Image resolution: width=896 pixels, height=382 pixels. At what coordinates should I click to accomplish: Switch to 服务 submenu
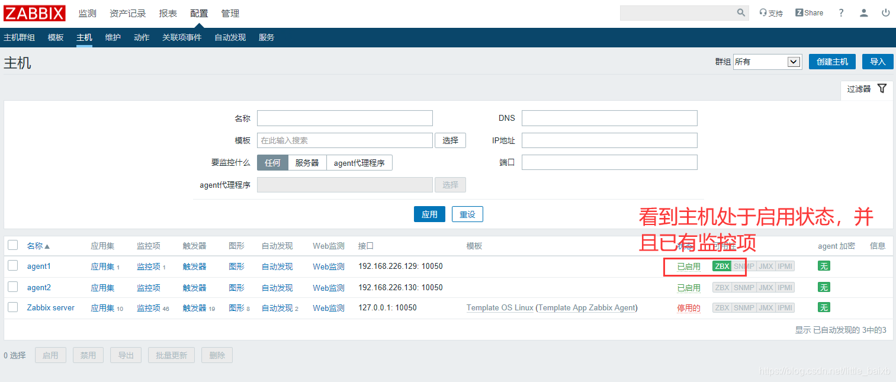(266, 37)
